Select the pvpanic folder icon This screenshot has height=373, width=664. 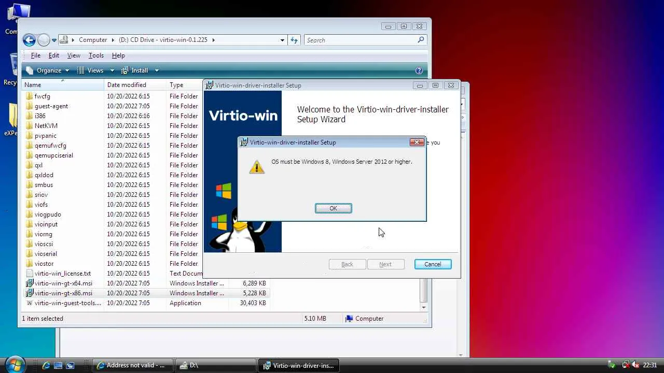(30, 136)
